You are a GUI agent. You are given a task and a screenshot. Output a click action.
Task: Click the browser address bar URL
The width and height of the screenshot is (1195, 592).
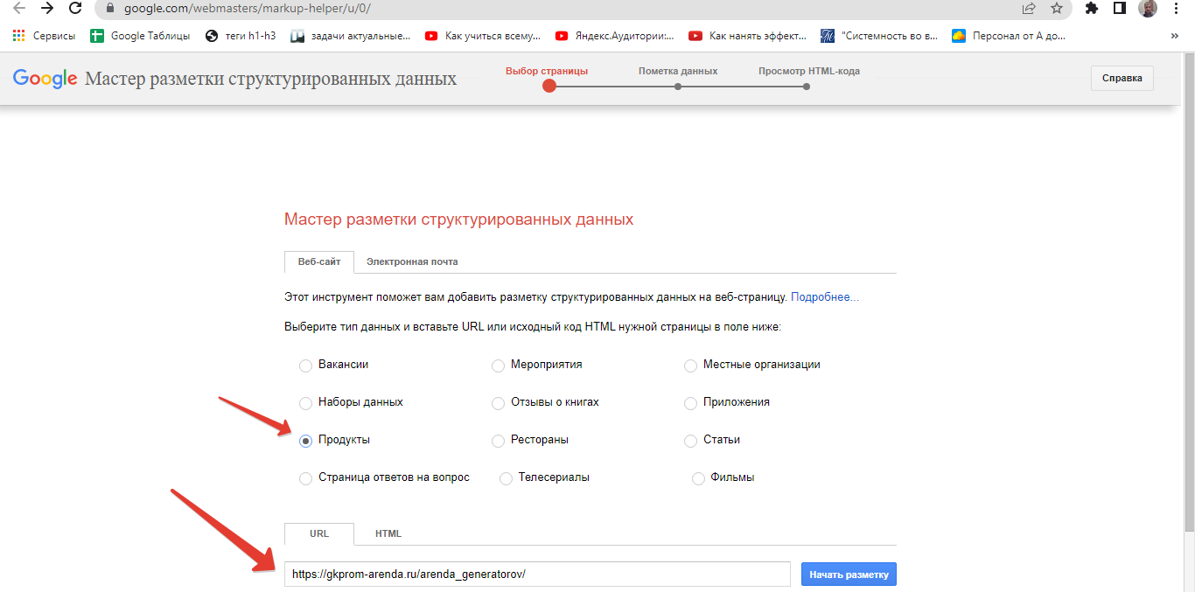pyautogui.click(x=246, y=8)
